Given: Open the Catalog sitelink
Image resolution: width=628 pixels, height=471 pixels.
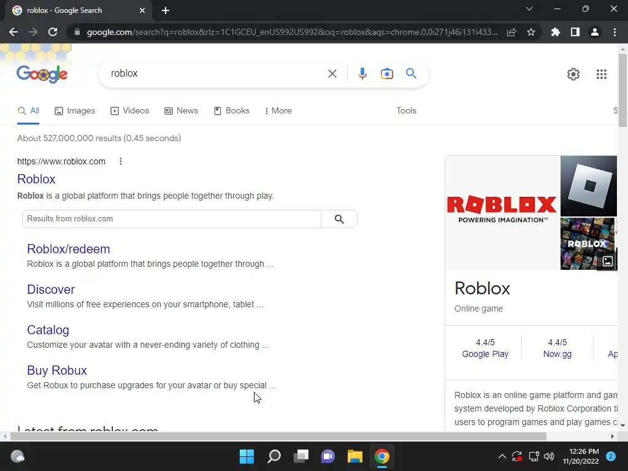Looking at the screenshot, I should click(48, 330).
